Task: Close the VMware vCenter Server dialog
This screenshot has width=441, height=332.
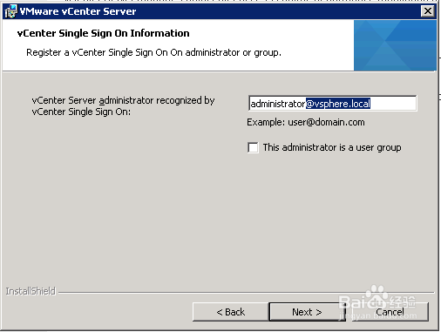Action: point(428,11)
